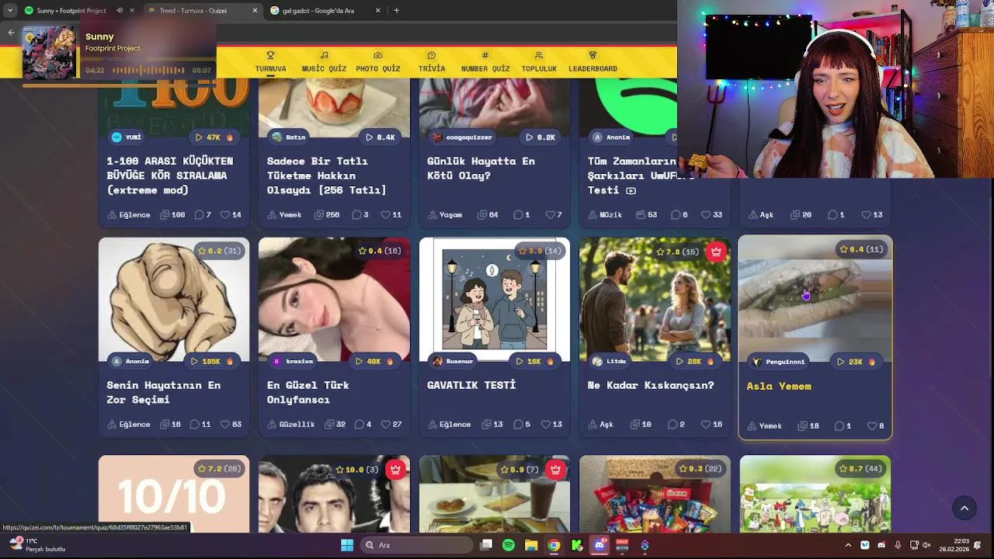
Task: Click the 6.2 star rating on Senin Hayatının card
Action: click(219, 251)
